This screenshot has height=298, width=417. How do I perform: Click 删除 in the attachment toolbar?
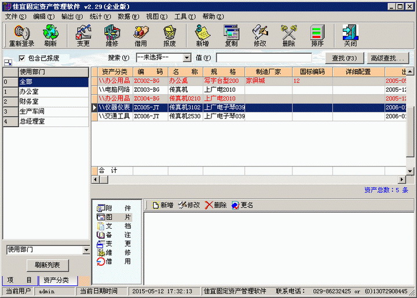coord(215,205)
